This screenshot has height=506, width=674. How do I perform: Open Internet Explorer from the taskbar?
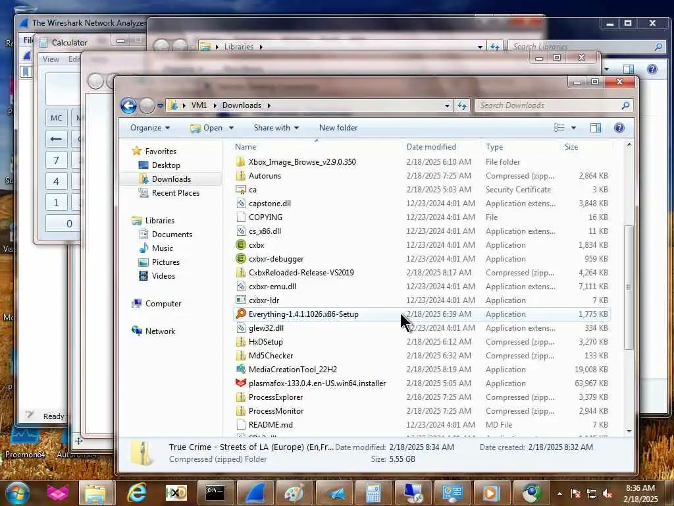pyautogui.click(x=137, y=493)
